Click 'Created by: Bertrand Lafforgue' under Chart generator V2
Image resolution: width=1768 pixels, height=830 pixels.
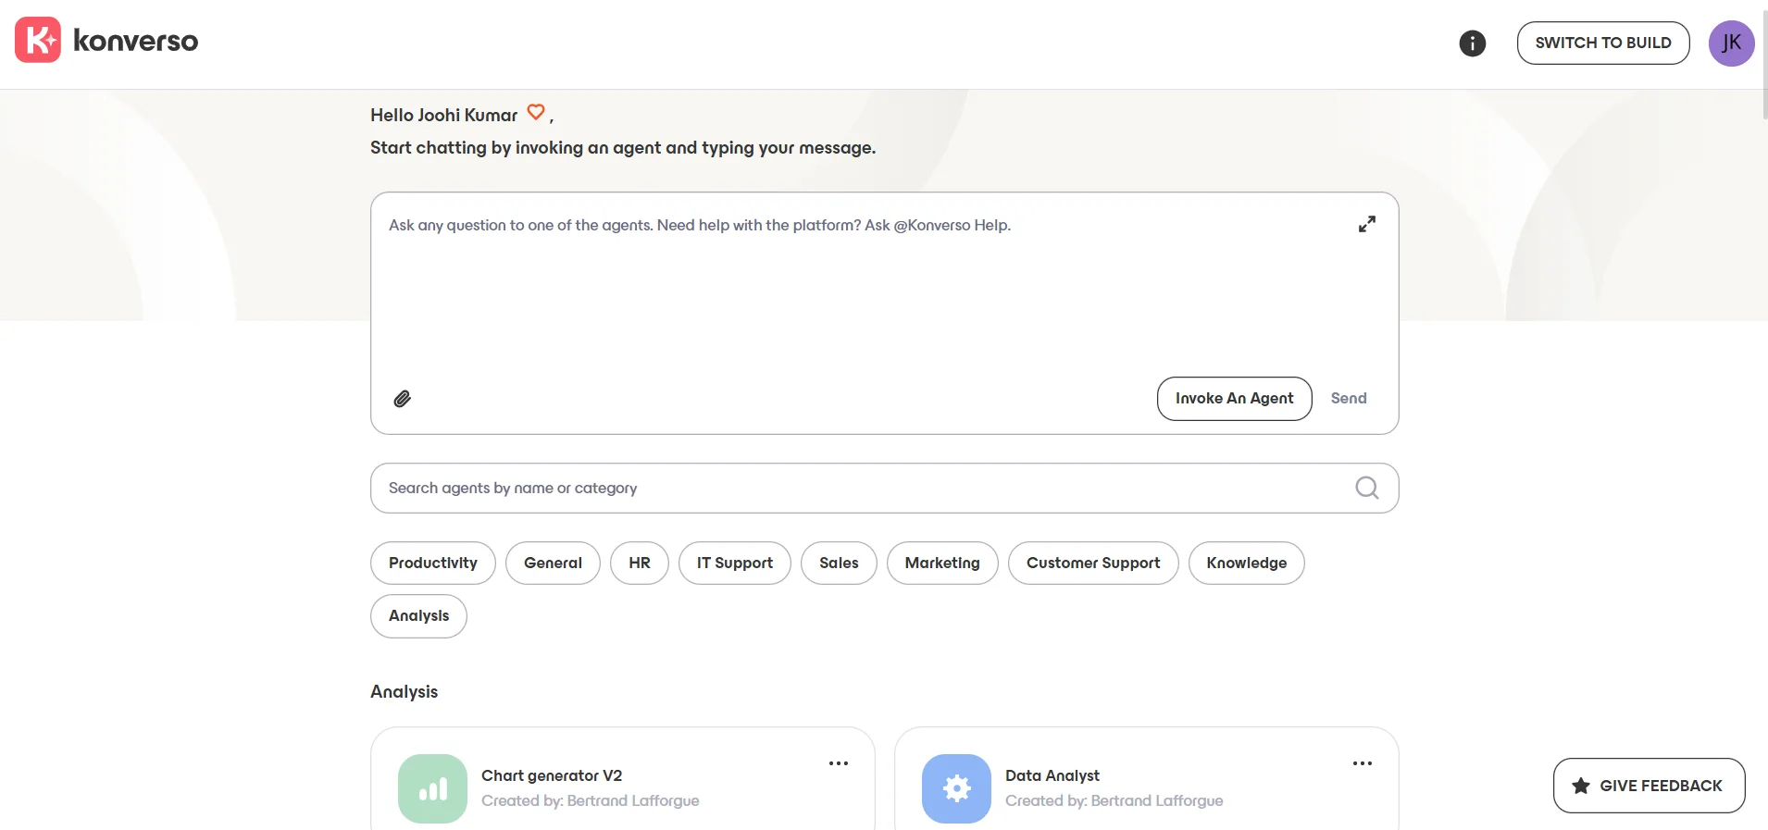[x=591, y=800]
